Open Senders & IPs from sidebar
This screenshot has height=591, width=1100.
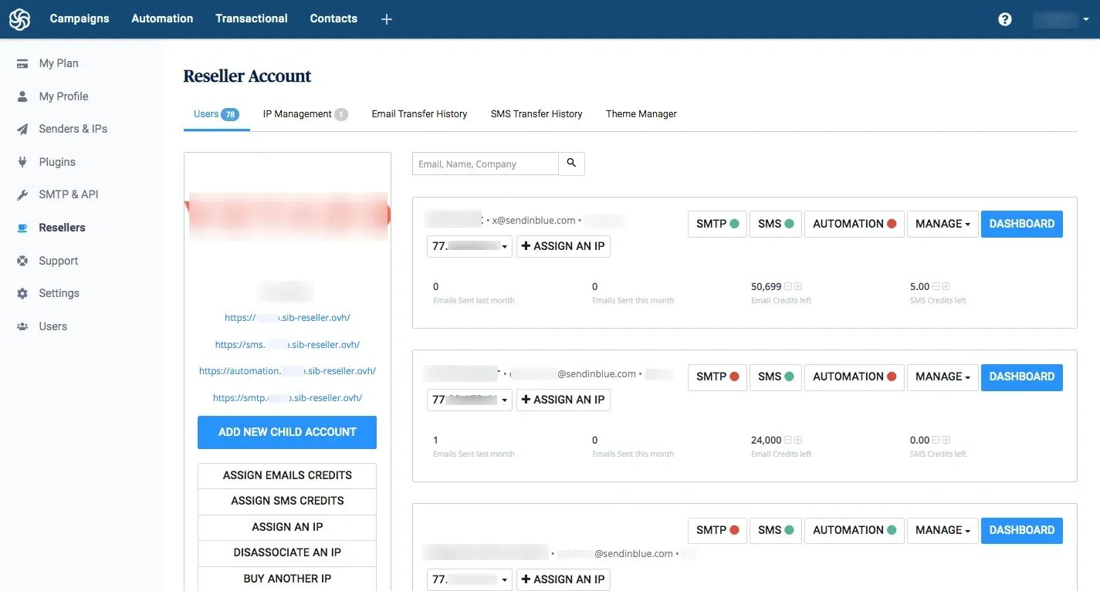(x=73, y=129)
